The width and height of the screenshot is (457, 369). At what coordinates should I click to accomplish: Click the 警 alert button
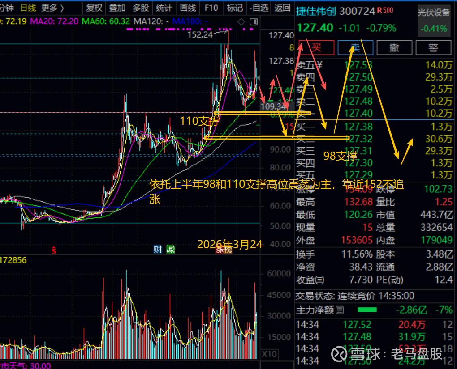433,47
